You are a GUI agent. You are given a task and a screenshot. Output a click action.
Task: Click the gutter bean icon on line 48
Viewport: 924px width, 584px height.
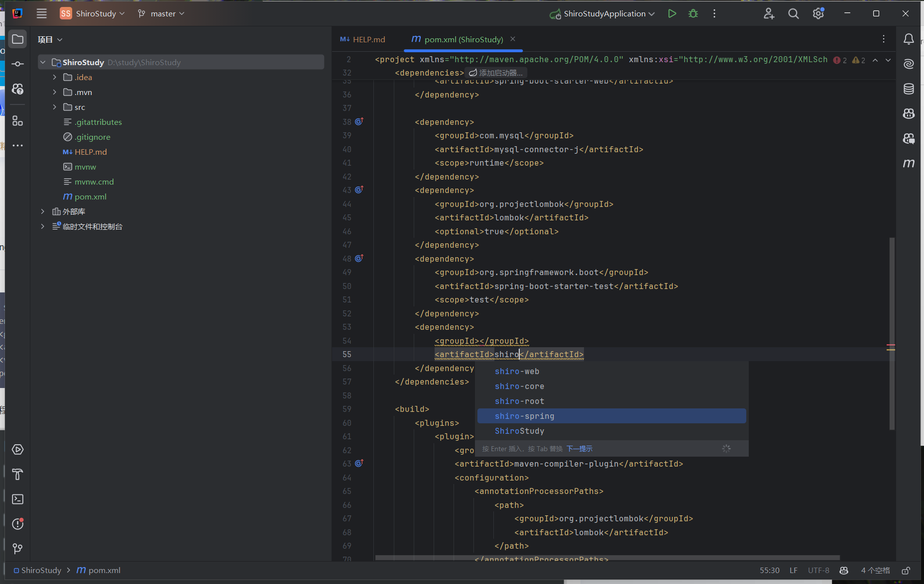tap(359, 258)
